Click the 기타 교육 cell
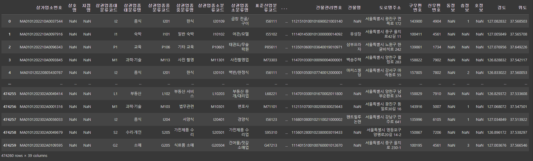 pyautogui.click(x=186, y=47)
